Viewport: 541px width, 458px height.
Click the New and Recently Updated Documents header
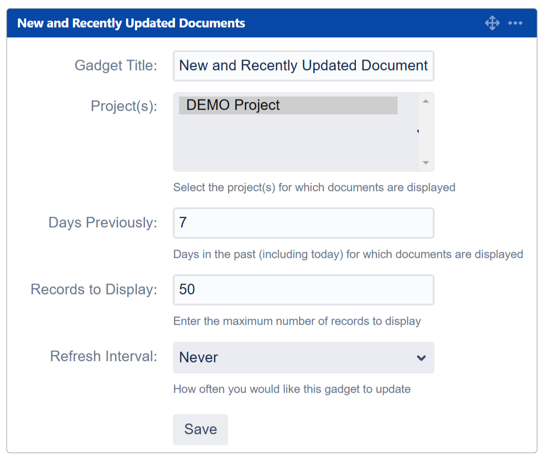click(131, 23)
